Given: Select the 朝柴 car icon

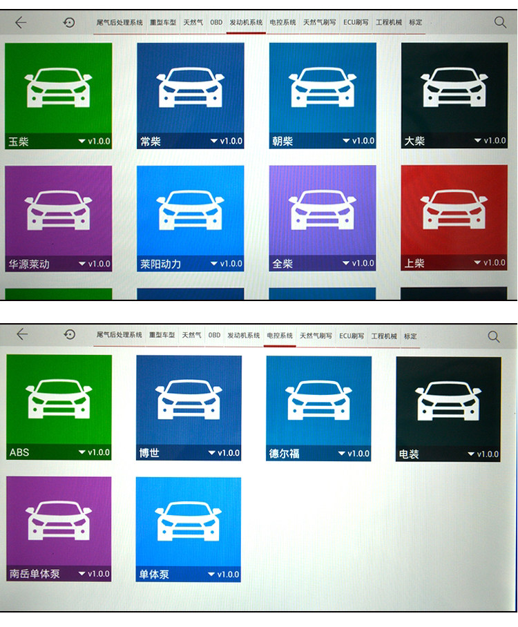Looking at the screenshot, I should coord(323,88).
